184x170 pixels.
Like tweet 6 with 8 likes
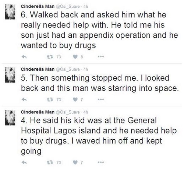75,57
